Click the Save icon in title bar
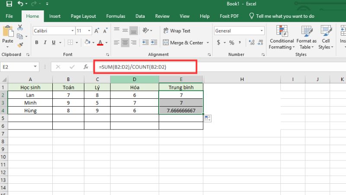 point(9,4)
